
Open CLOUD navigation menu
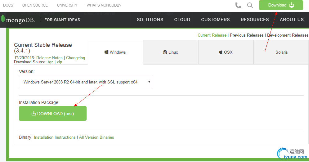click(x=182, y=20)
